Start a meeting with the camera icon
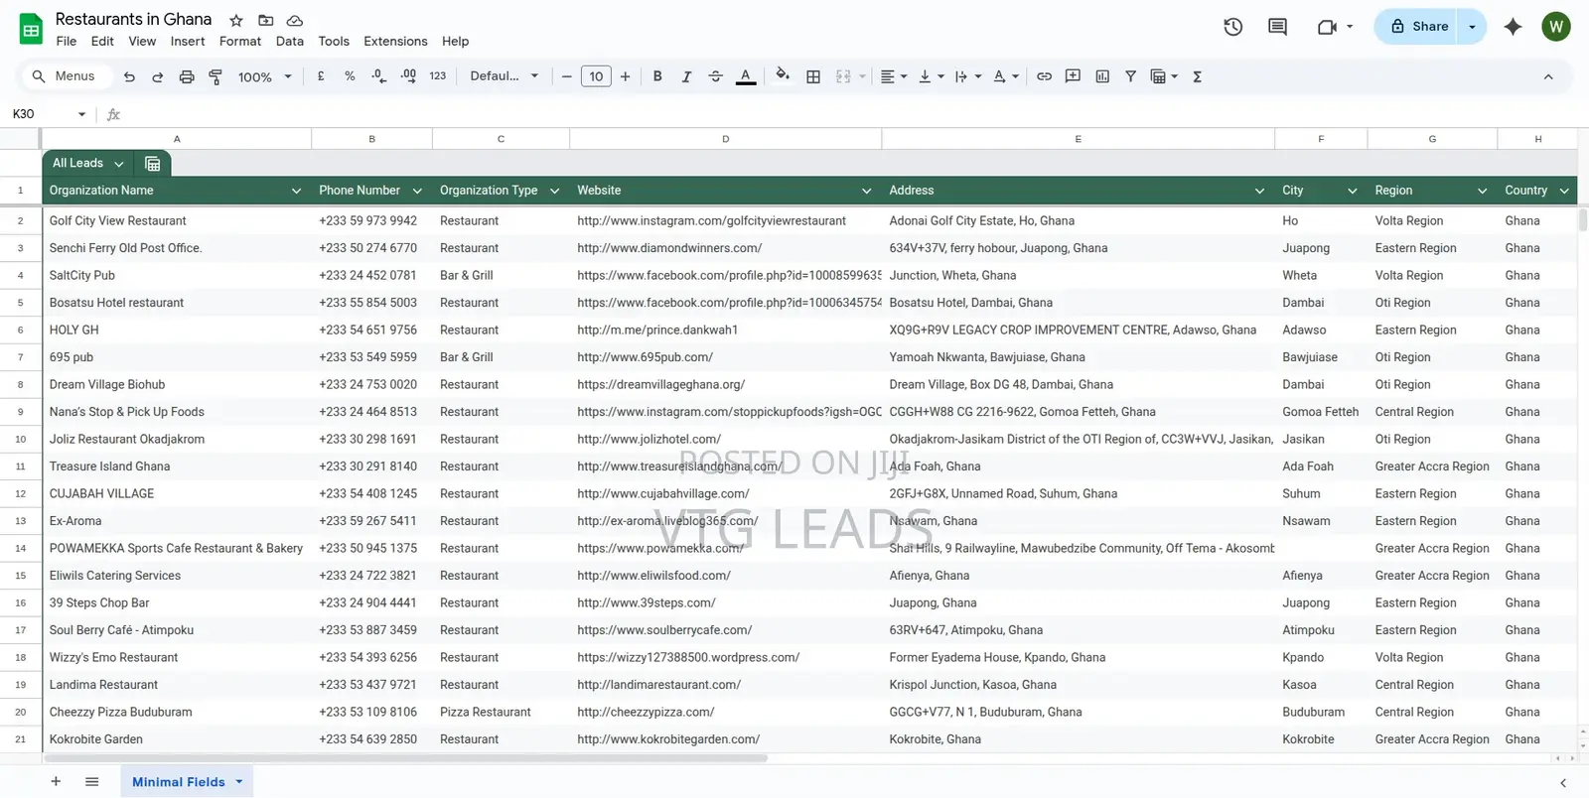The image size is (1589, 798). [x=1327, y=27]
